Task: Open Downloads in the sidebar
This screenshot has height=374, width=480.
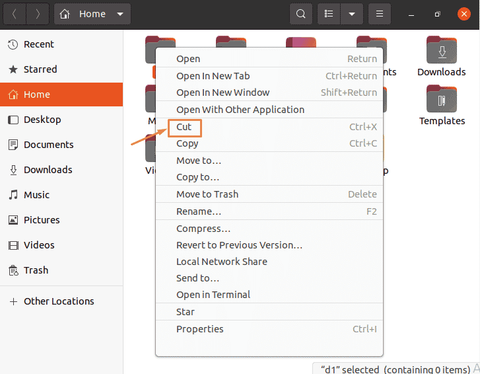Action: tap(61, 170)
